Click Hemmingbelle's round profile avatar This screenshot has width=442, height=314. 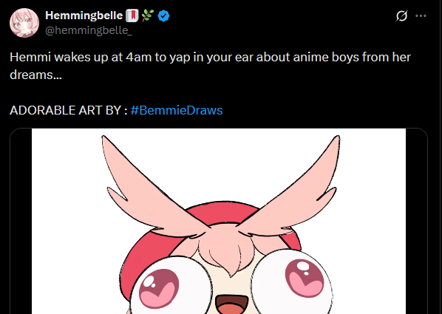coord(24,23)
